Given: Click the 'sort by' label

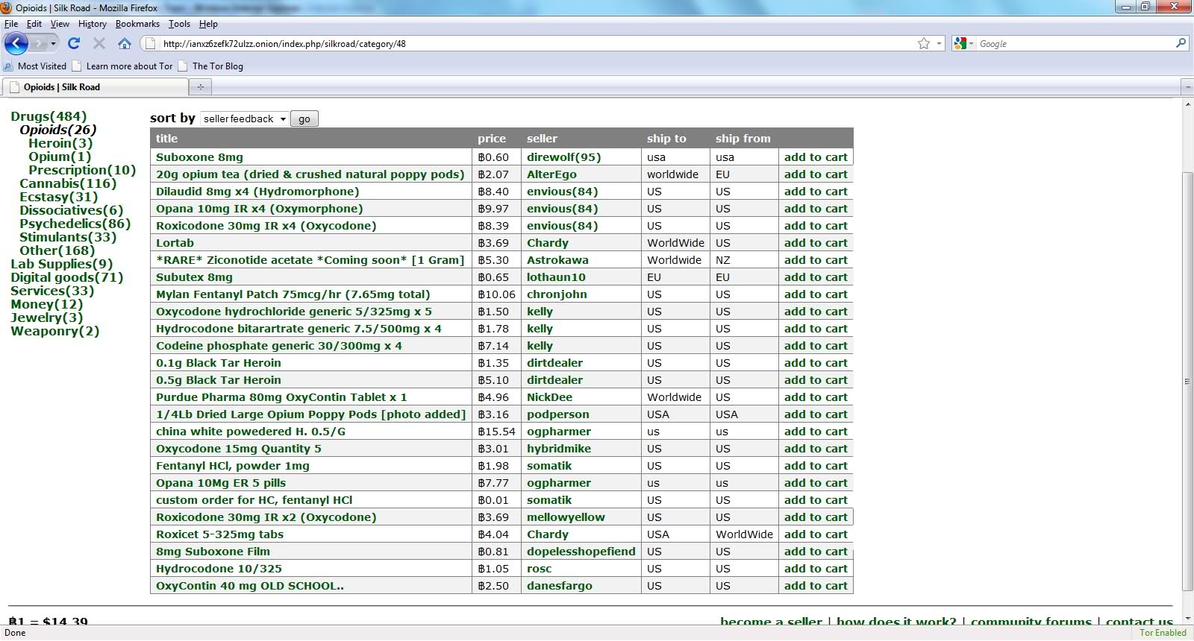Looking at the screenshot, I should 172,118.
